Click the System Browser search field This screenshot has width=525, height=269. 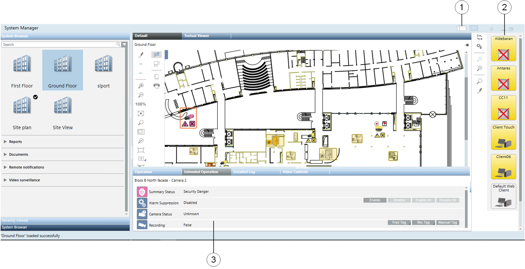[59, 45]
